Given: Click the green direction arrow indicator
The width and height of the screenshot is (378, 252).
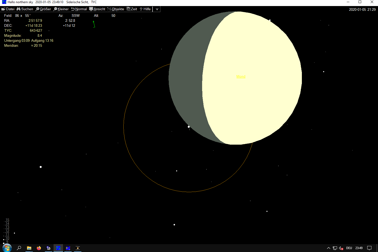Looking at the screenshot, I should tap(94, 24).
